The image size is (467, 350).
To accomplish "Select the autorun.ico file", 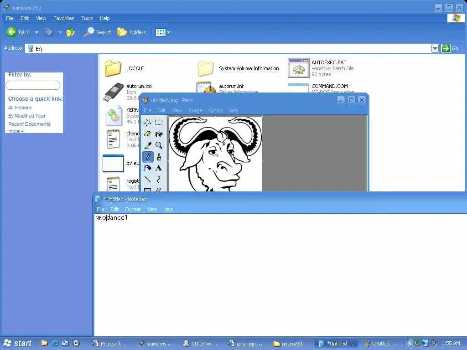I will [128, 92].
